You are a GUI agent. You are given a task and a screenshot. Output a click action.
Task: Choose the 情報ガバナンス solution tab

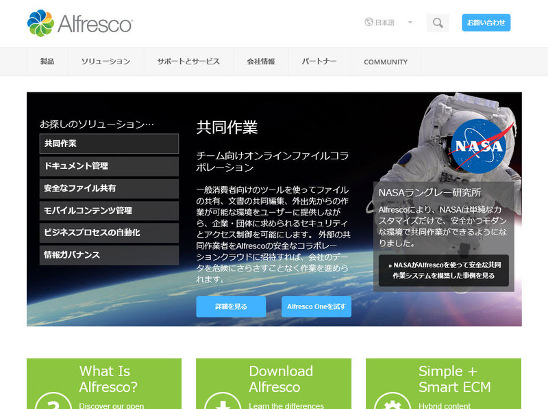click(x=109, y=255)
